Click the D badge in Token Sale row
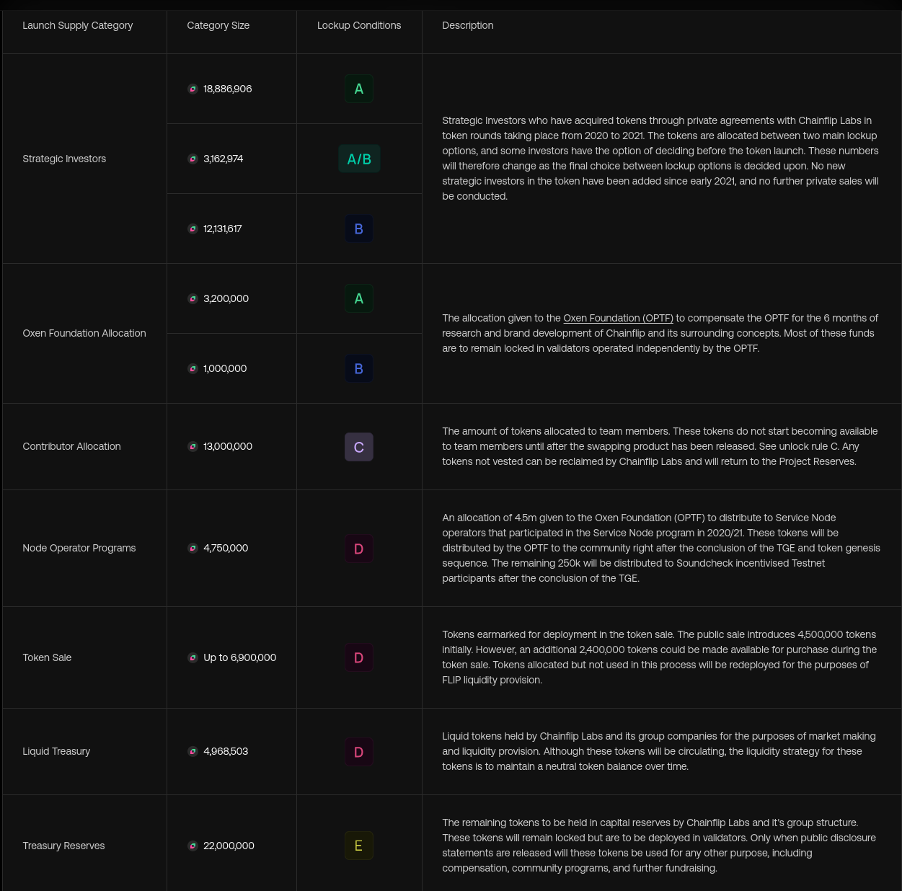This screenshot has width=902, height=891. (x=359, y=657)
